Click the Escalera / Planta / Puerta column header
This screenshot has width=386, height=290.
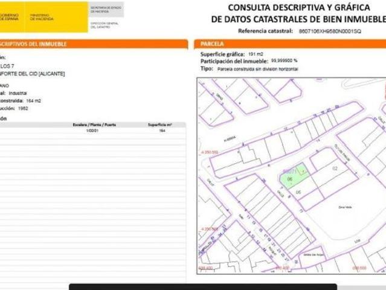(x=94, y=124)
